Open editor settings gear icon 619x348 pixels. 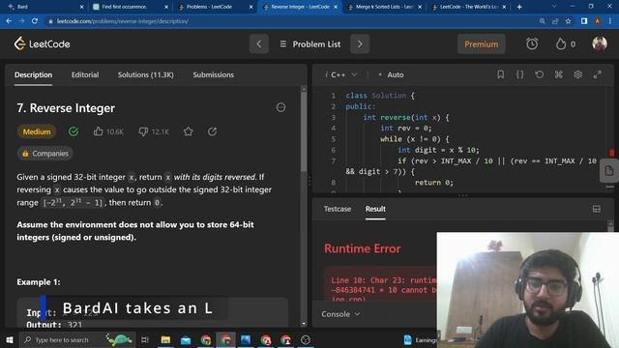[578, 74]
